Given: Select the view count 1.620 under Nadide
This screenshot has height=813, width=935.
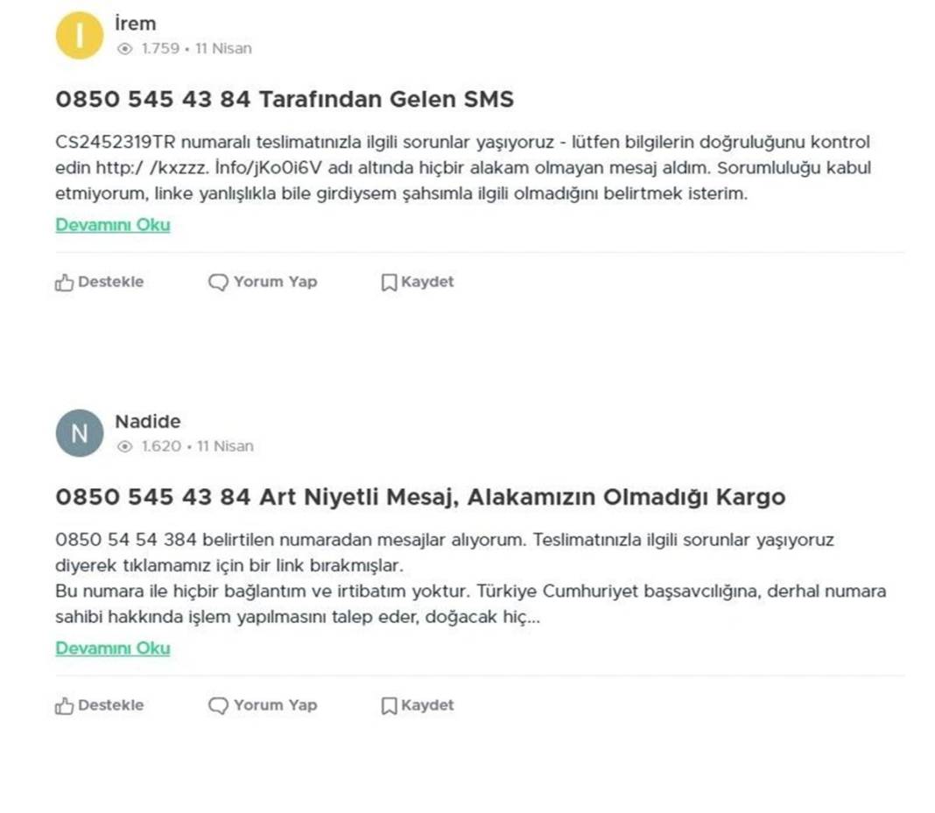Looking at the screenshot, I should point(159,446).
